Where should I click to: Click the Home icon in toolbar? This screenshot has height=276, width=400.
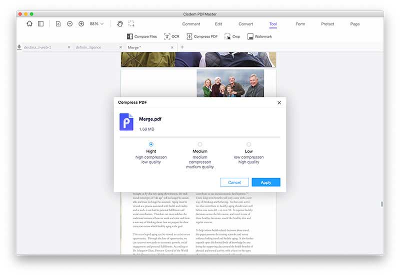click(x=29, y=23)
